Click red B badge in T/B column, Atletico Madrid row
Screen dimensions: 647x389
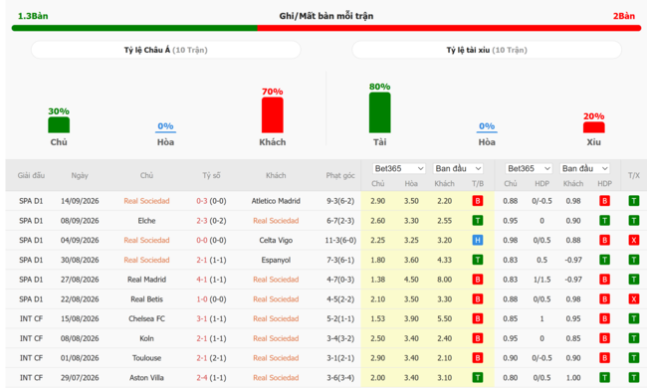coord(478,201)
